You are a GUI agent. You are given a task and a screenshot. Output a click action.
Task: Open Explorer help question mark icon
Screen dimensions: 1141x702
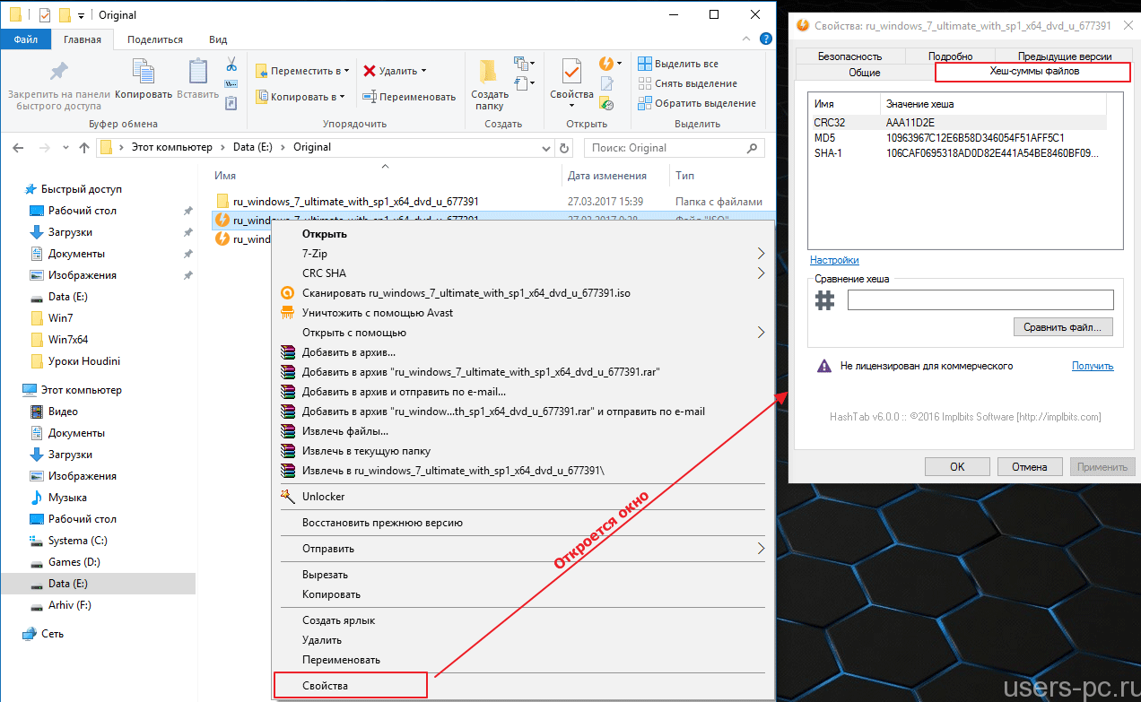tap(766, 39)
